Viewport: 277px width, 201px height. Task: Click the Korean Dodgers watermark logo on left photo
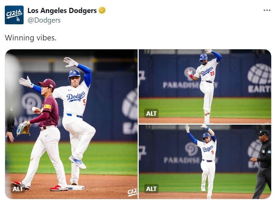tap(132, 192)
